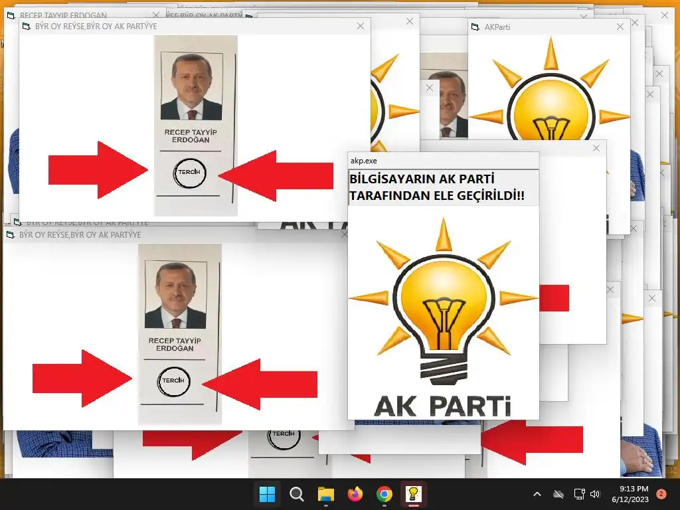Image resolution: width=680 pixels, height=510 pixels.
Task: Close the AKParti window
Action: pos(620,27)
